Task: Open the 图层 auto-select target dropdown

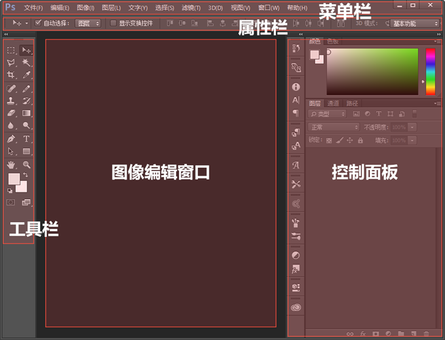Action: coord(88,23)
